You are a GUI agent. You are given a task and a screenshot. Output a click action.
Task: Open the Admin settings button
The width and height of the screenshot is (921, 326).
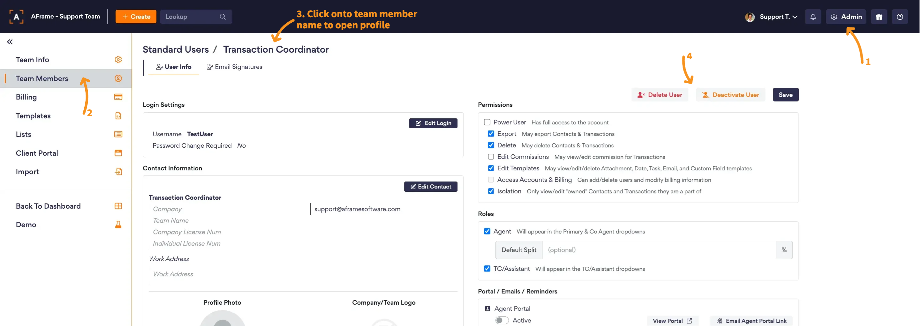click(x=846, y=17)
